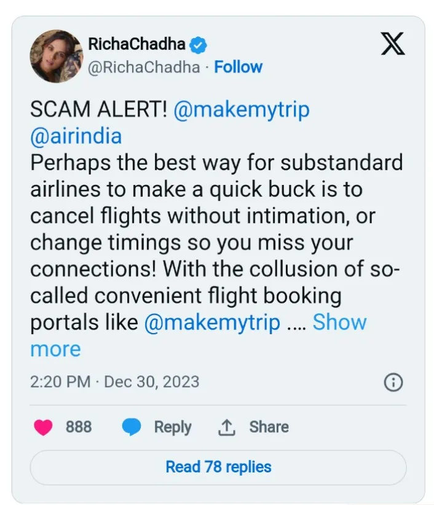Click the X logo icon
Screen dimensions: 434x505
point(393,43)
